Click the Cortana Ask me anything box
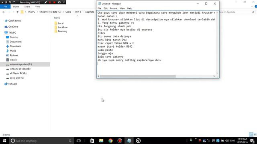The image size is (257, 144). [42, 140]
